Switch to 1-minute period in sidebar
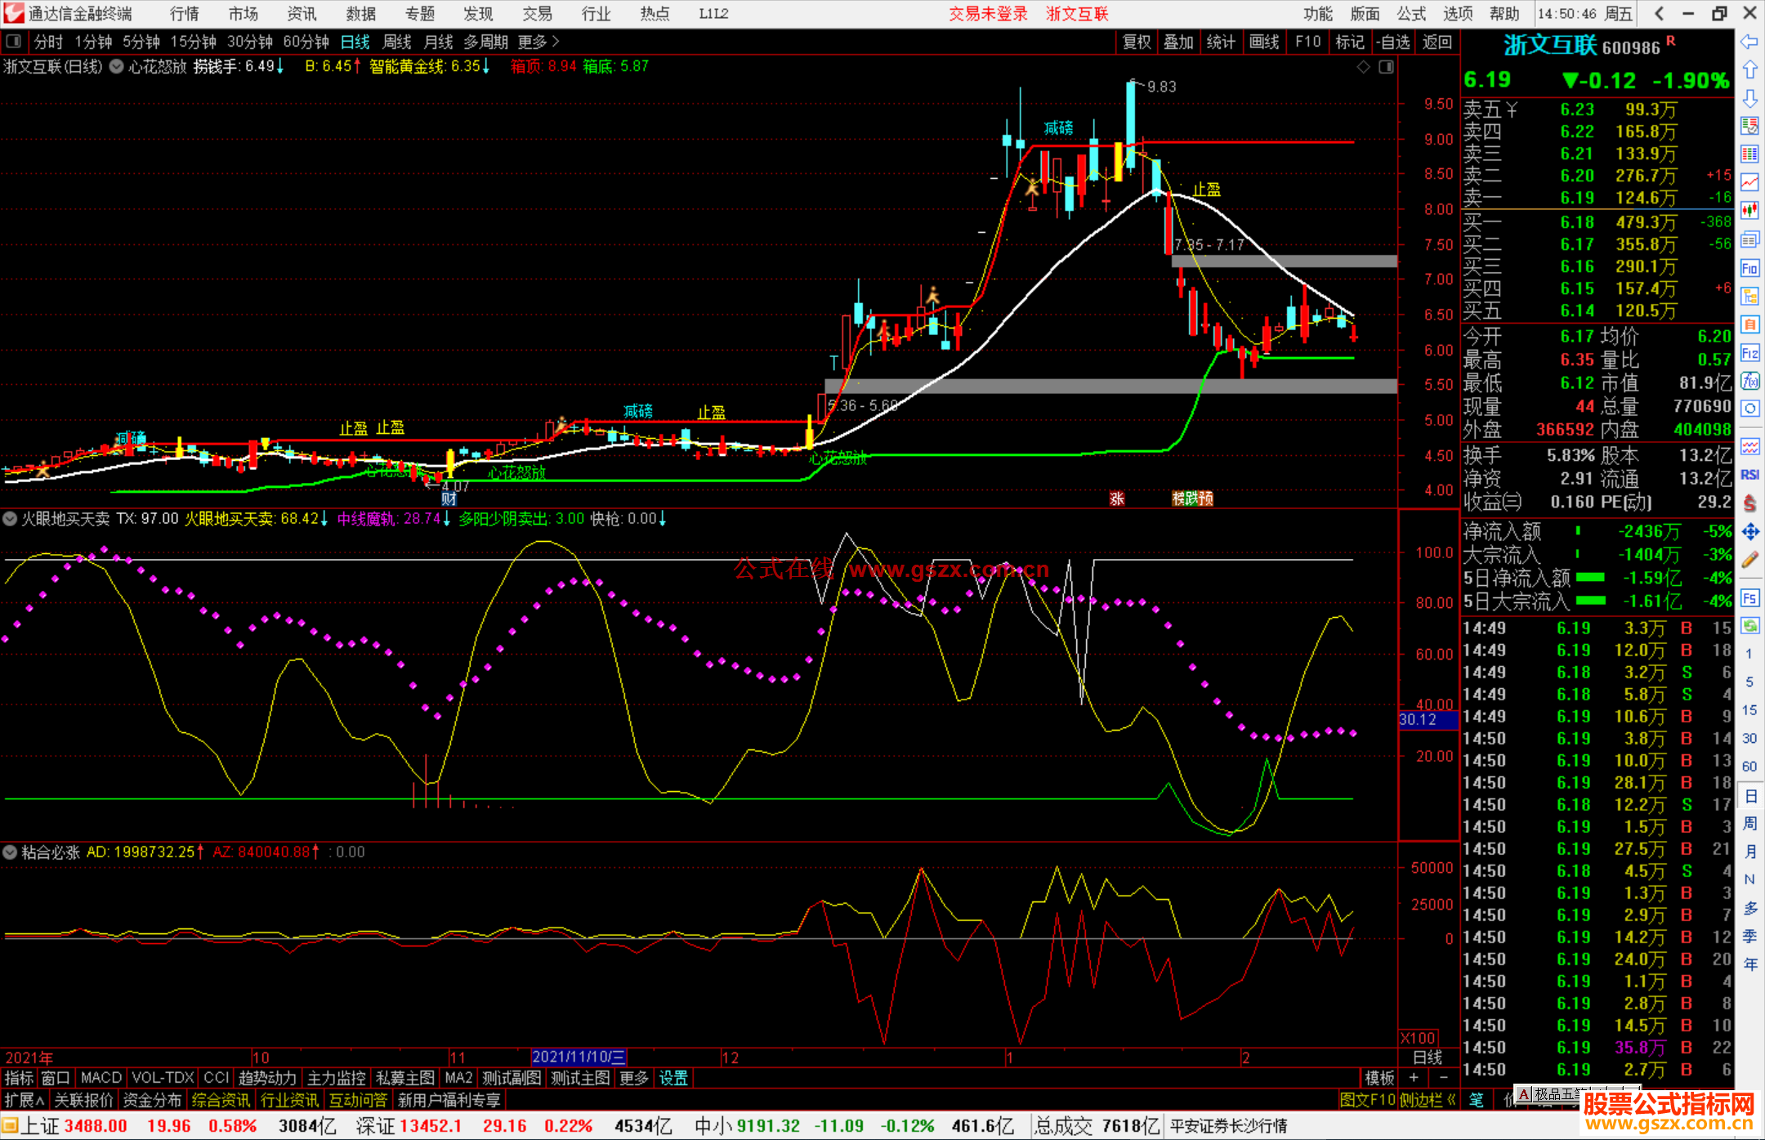Viewport: 1765px width, 1140px height. [x=1749, y=654]
